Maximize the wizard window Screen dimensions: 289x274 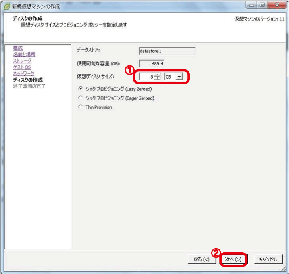pos(262,5)
